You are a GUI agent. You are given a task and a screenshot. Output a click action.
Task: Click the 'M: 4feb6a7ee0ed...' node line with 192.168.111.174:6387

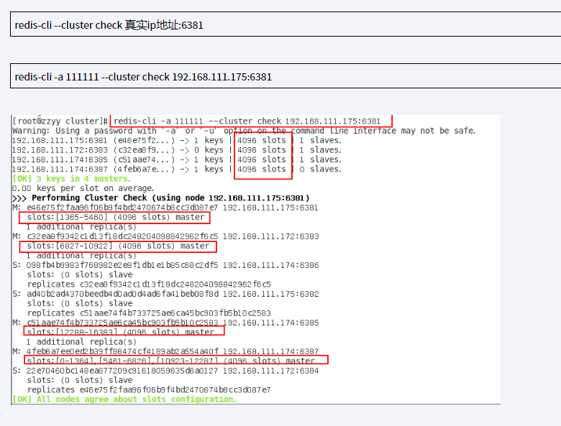165,351
